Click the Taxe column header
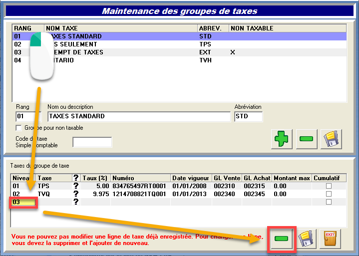Viewport: 359px width, 256px height. tap(54, 178)
